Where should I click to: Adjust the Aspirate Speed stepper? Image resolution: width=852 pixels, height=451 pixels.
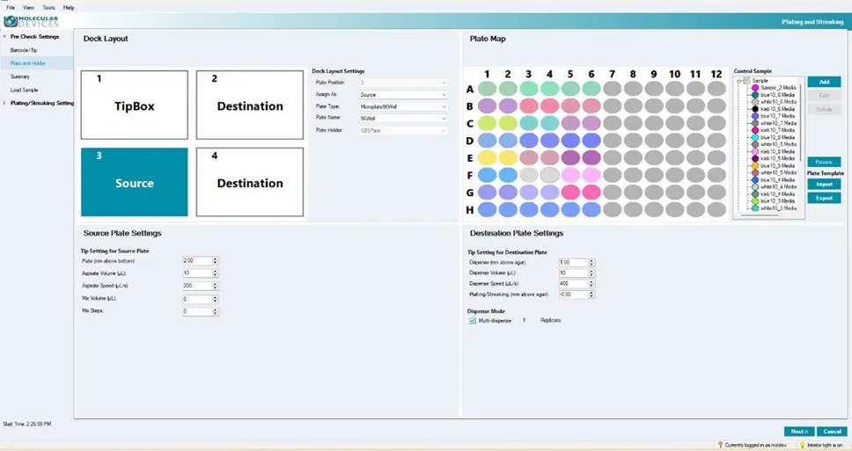(215, 286)
